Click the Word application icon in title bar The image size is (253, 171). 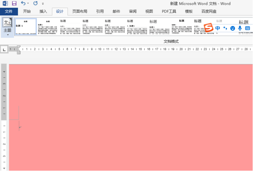click(x=5, y=3)
